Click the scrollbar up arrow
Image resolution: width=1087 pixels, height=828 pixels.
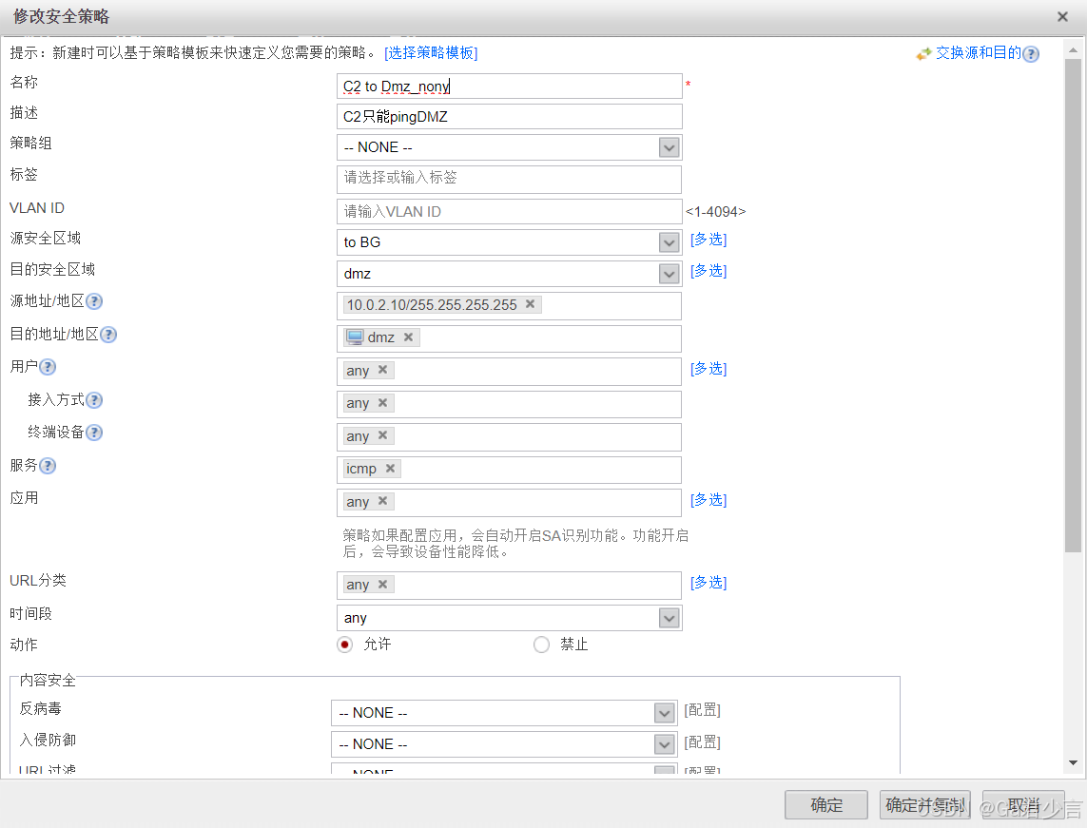point(1073,49)
